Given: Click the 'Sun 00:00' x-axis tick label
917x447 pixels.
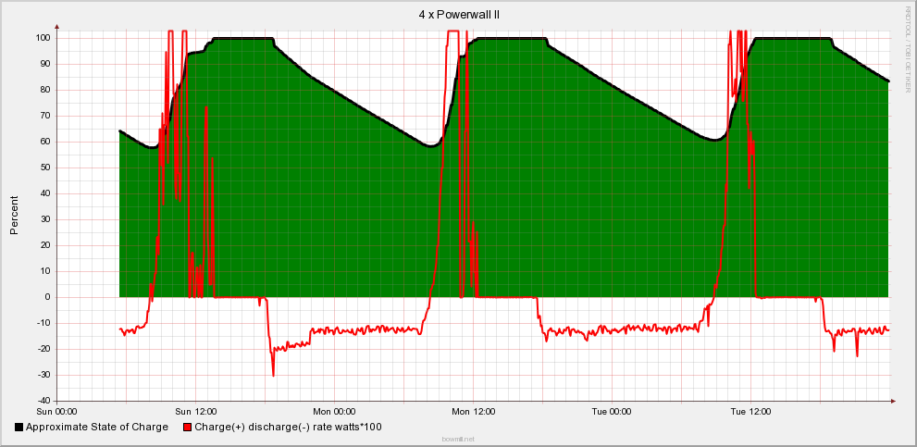Looking at the screenshot, I should coord(56,412).
